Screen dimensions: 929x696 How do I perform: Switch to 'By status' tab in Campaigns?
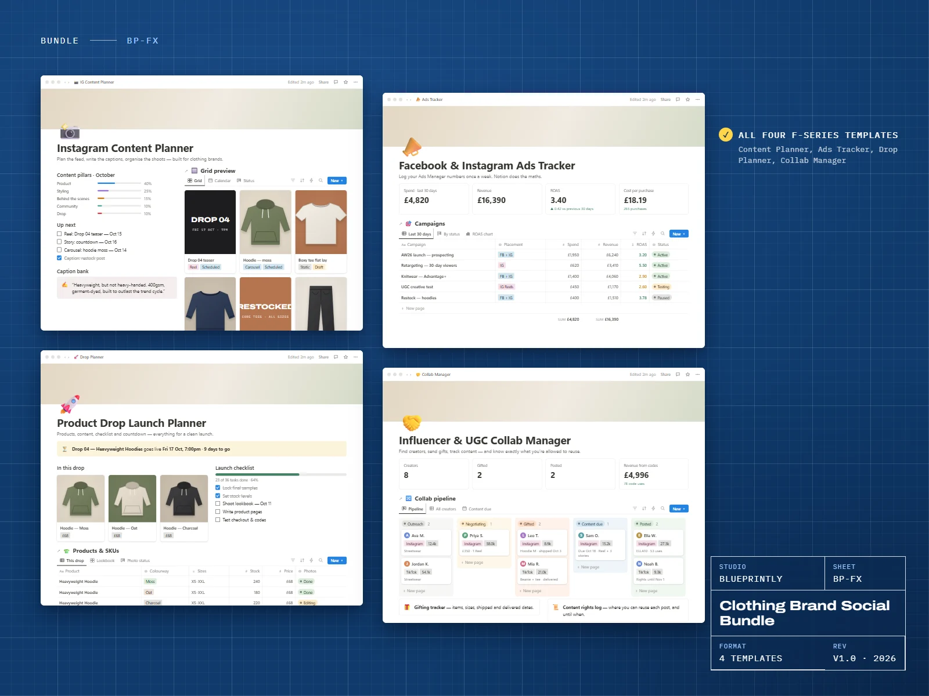(x=448, y=234)
